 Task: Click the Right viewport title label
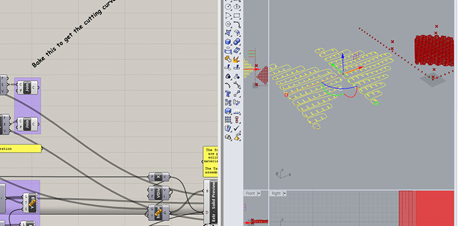(276, 193)
